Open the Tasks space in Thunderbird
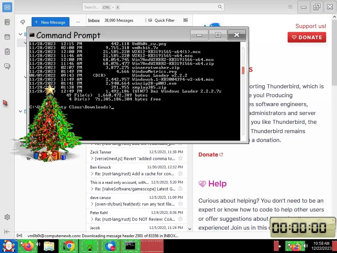Screen dimensions: 337x253 tap(7, 52)
